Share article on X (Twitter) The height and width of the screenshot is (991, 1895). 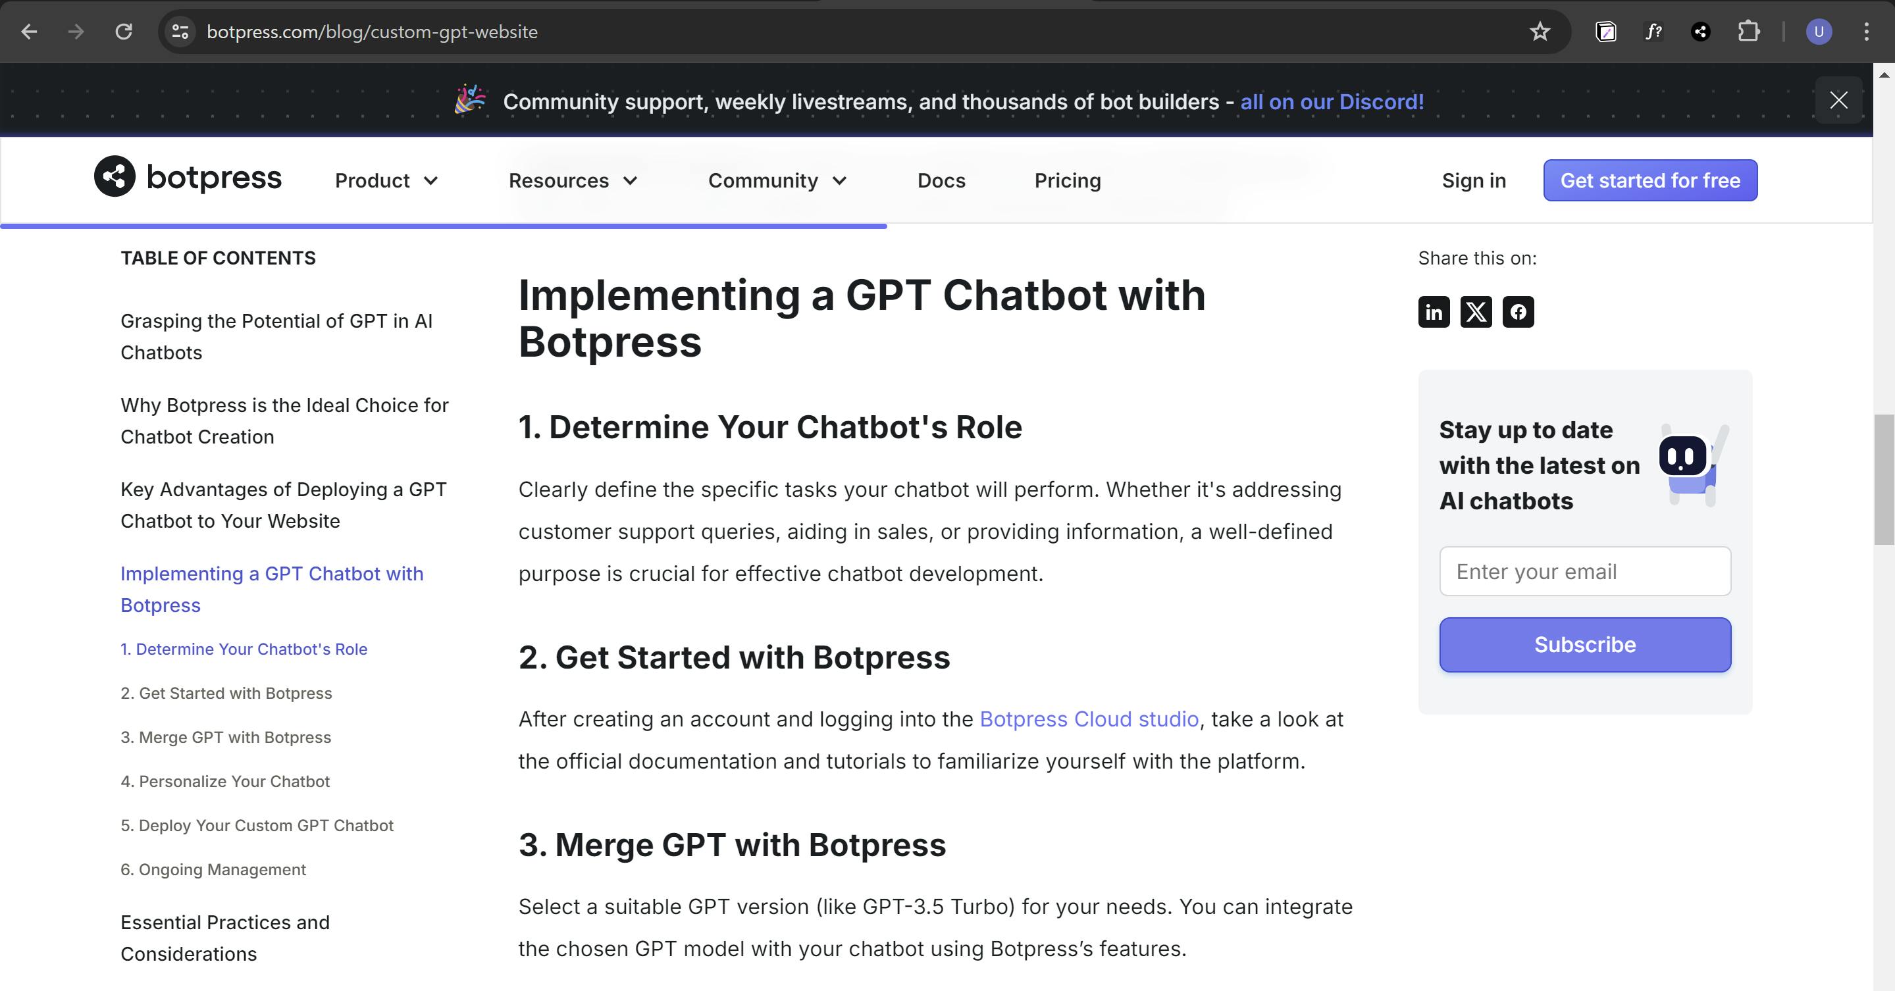(x=1476, y=313)
